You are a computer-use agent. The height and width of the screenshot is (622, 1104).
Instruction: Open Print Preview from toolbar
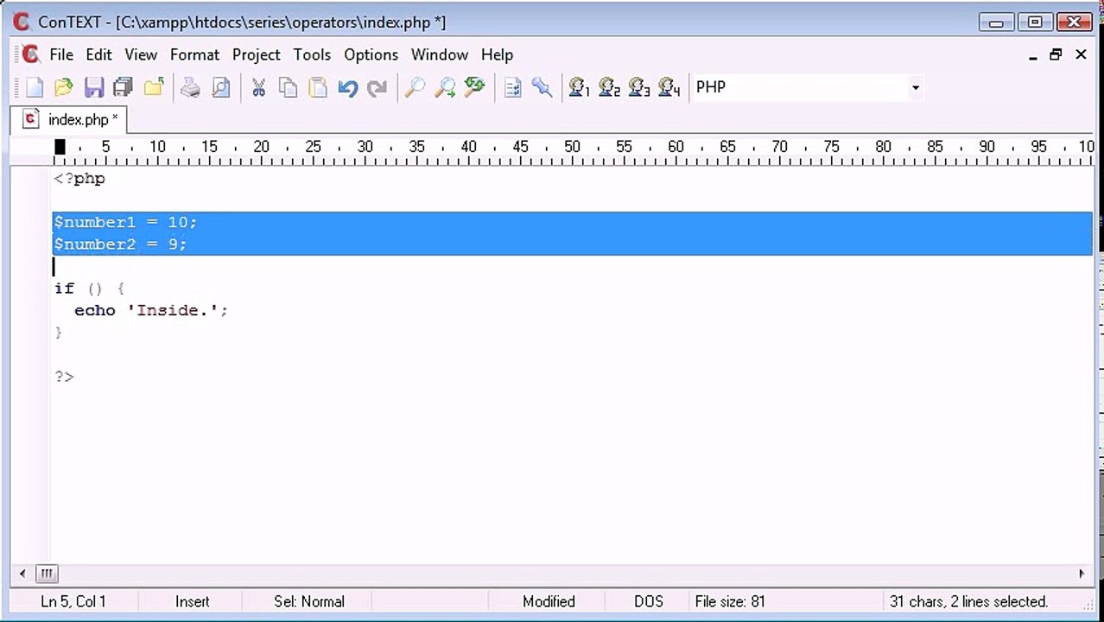point(221,87)
